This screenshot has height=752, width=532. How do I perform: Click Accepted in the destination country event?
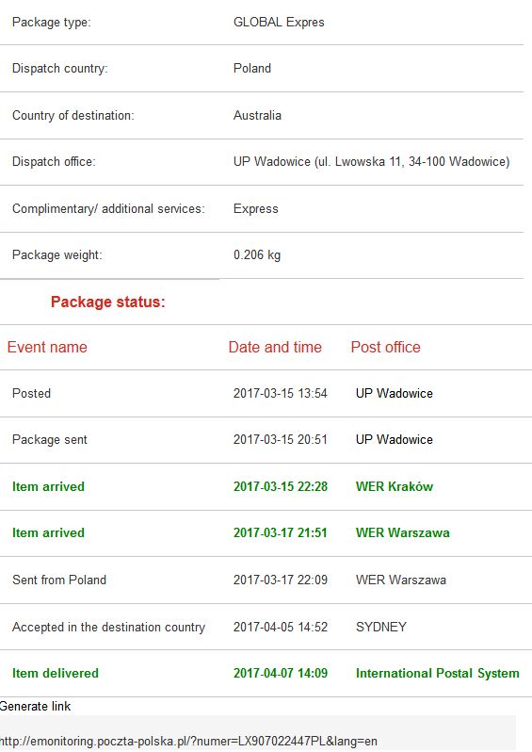pyautogui.click(x=109, y=627)
